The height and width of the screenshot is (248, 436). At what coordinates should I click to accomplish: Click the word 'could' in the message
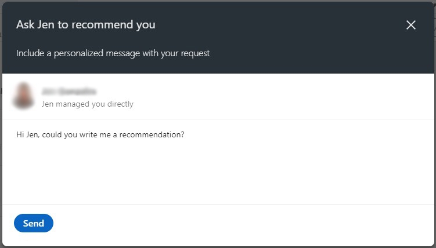[52, 135]
